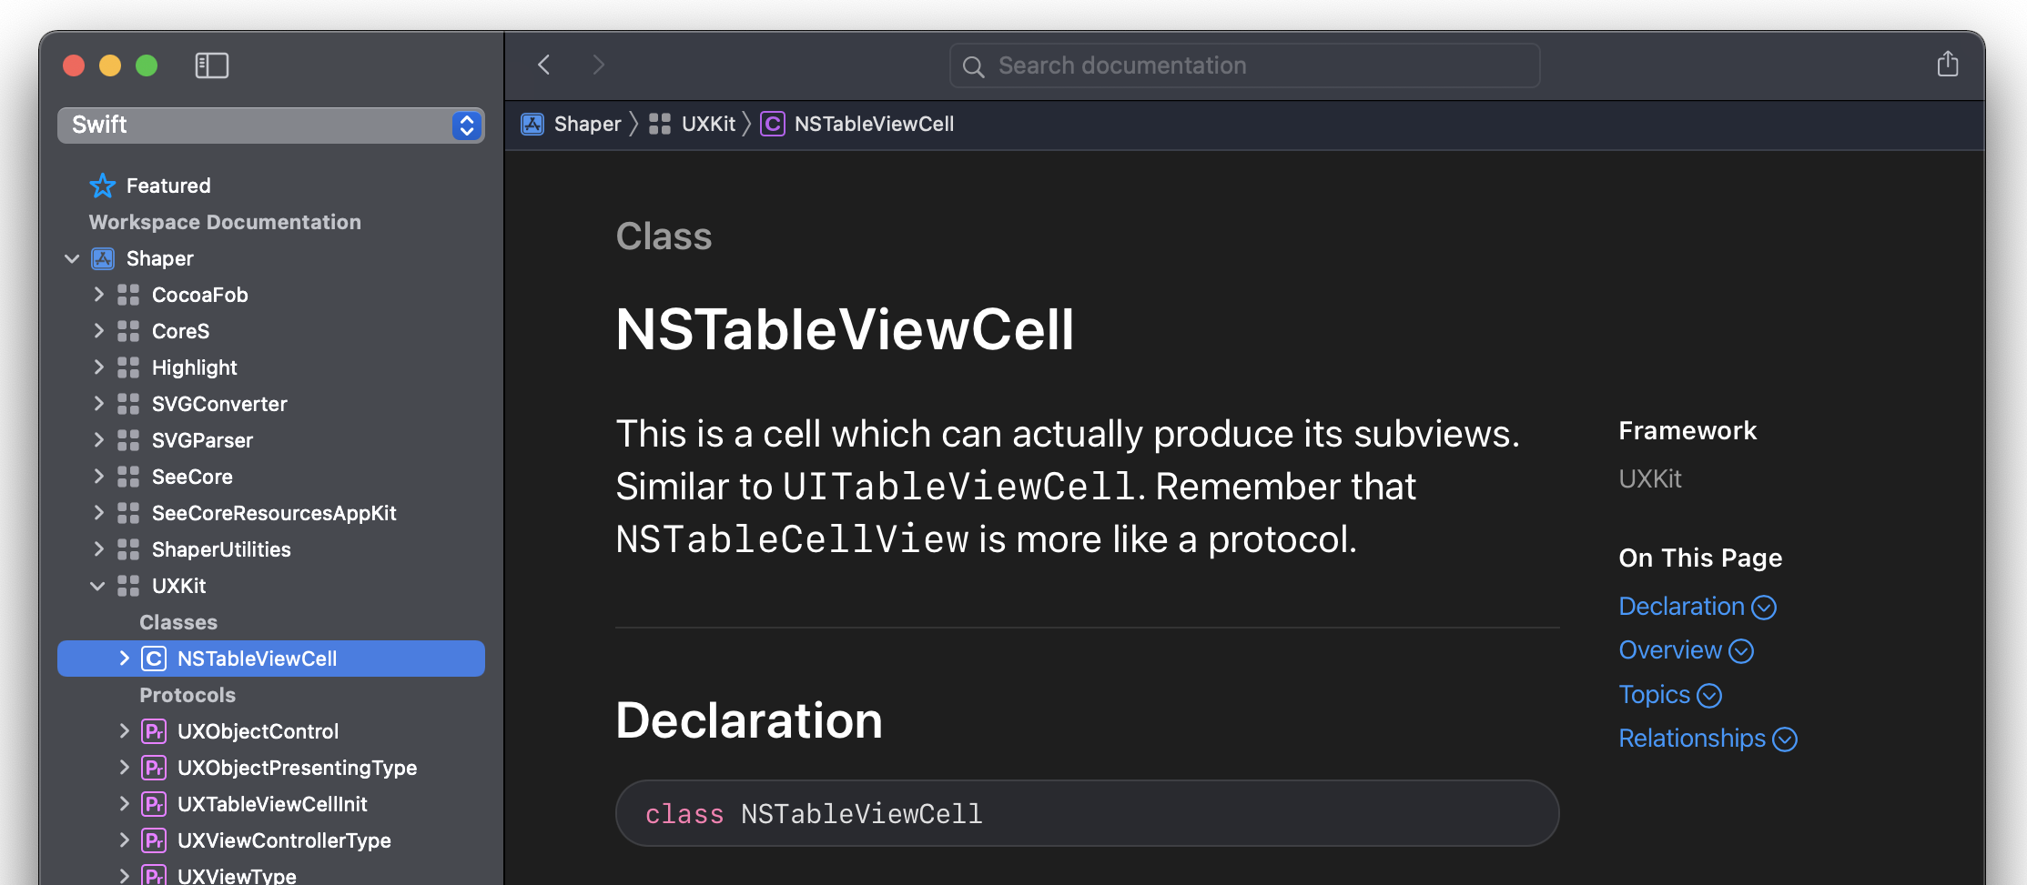Select the Featured star icon
The width and height of the screenshot is (2027, 885).
pos(103,186)
